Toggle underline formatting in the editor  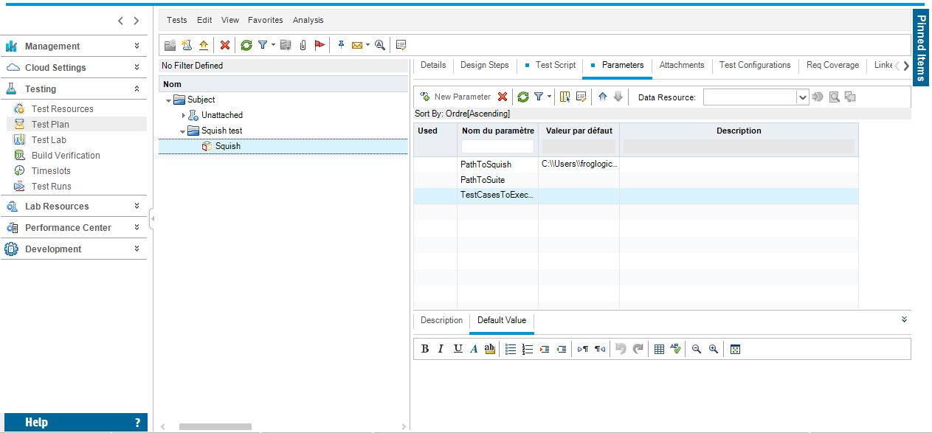point(458,349)
